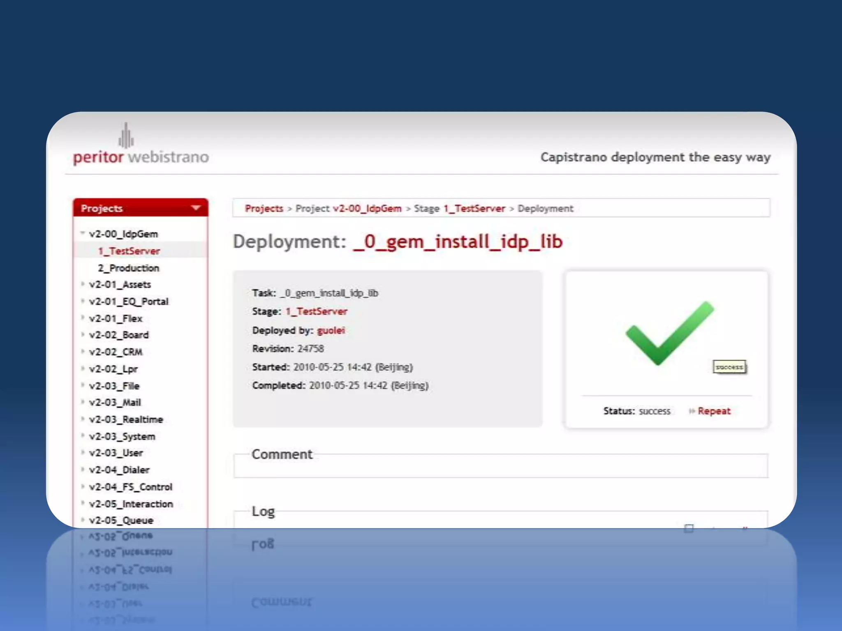This screenshot has width=842, height=631.
Task: Collapse the v2-00_IdpGem project tree
Action: tap(82, 233)
